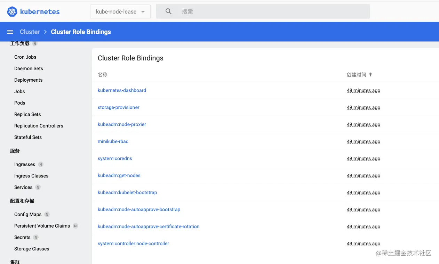Click the search magnifier icon
439x264 pixels.
click(x=169, y=11)
